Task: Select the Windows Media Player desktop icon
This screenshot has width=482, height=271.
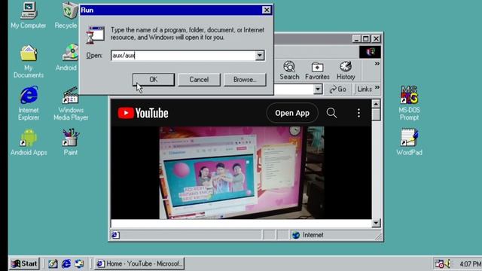Action: pyautogui.click(x=71, y=103)
